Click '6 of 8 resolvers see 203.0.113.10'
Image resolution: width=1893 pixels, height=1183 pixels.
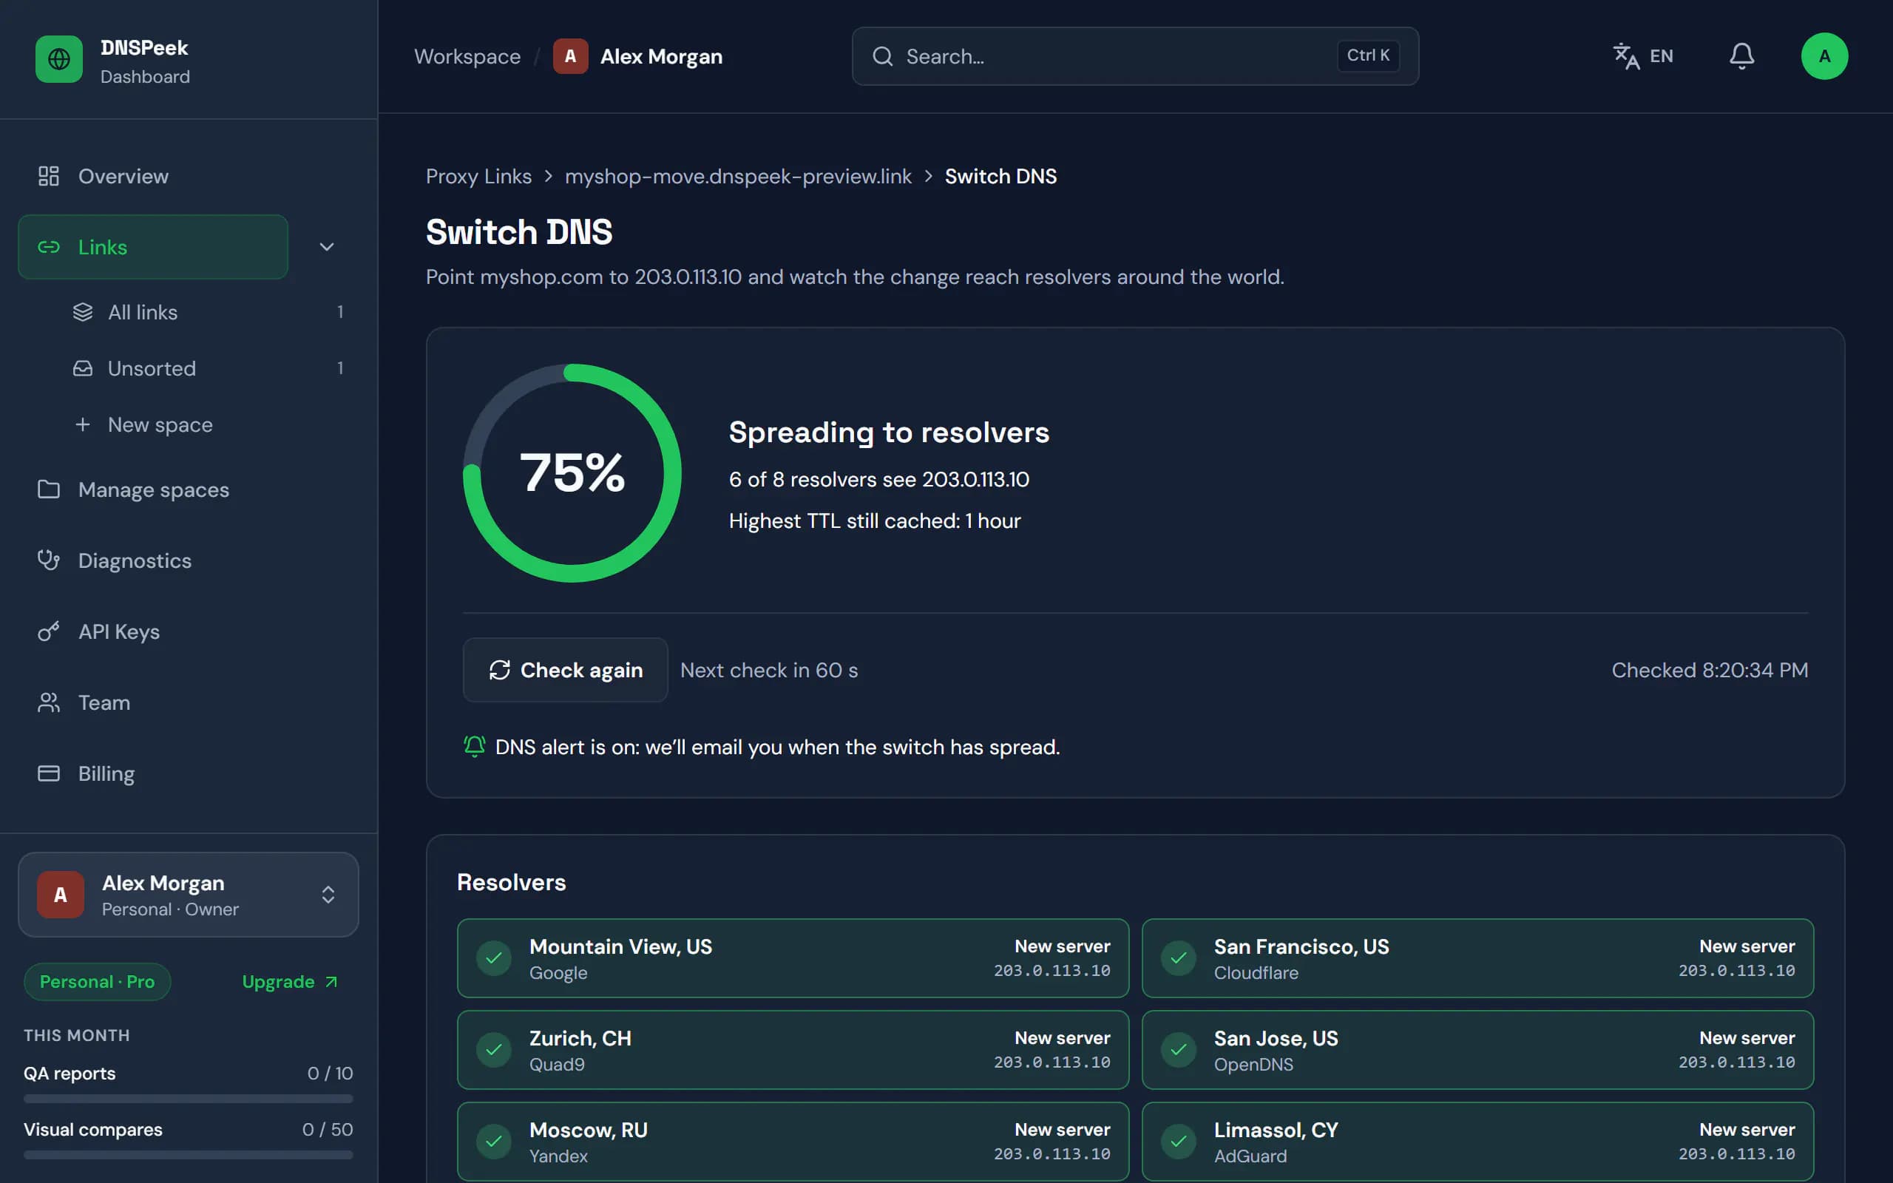click(878, 480)
